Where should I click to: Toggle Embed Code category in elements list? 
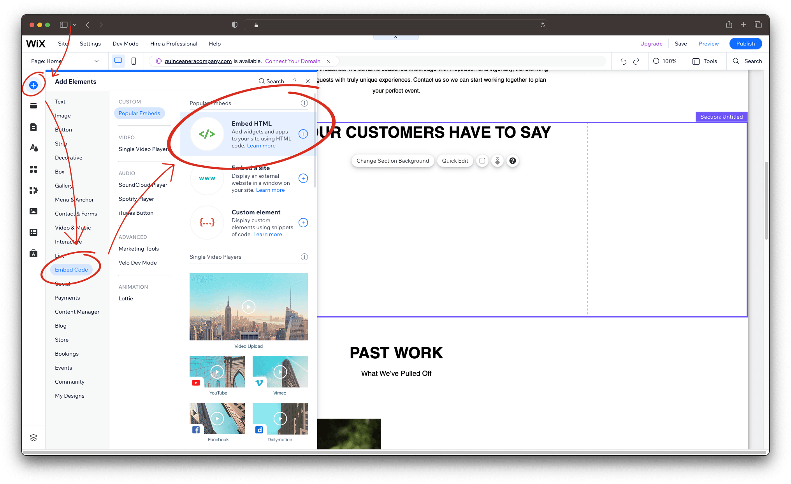[71, 270]
